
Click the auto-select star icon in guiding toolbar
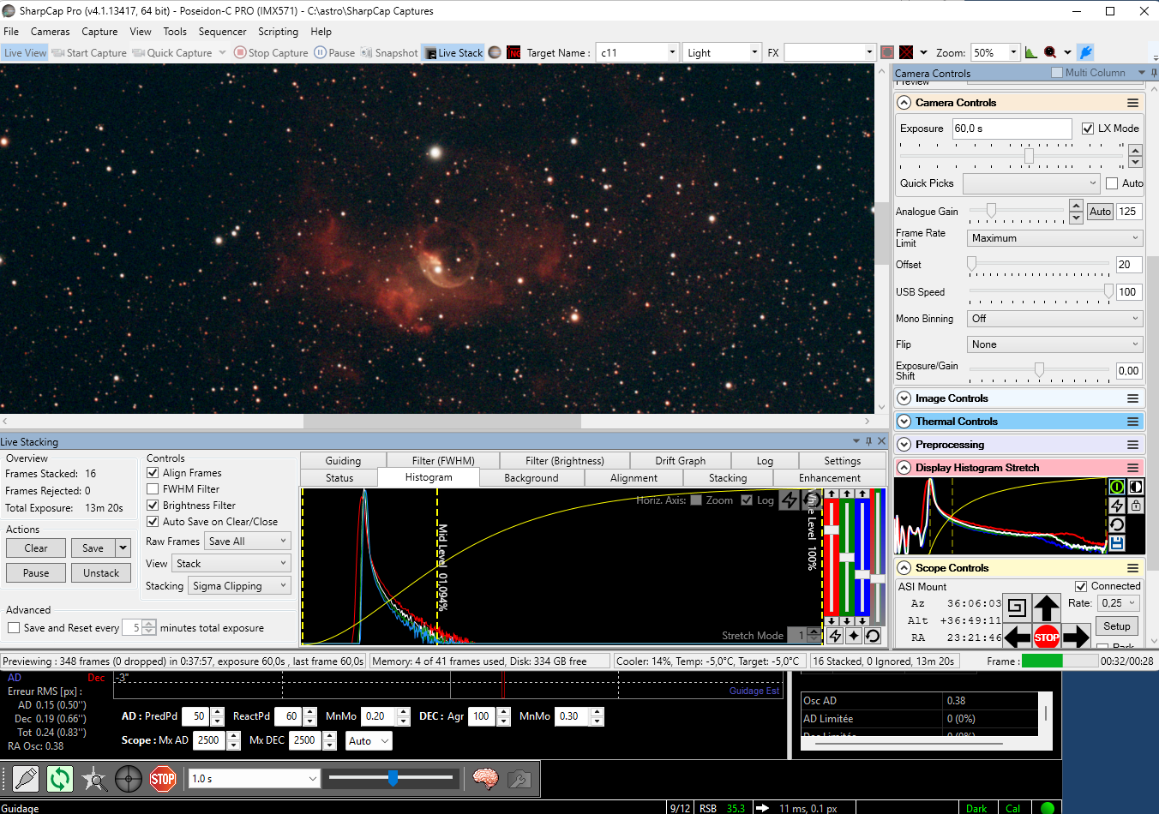tap(94, 779)
